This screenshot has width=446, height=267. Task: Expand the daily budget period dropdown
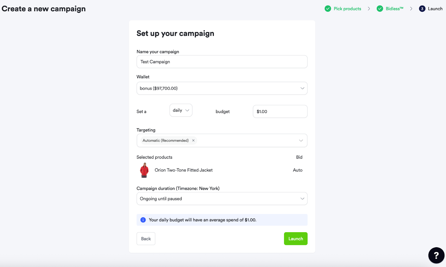click(181, 110)
